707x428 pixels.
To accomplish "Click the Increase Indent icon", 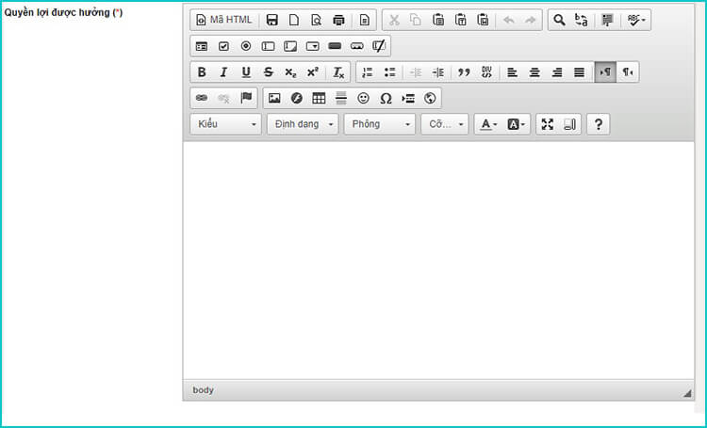I will point(437,72).
